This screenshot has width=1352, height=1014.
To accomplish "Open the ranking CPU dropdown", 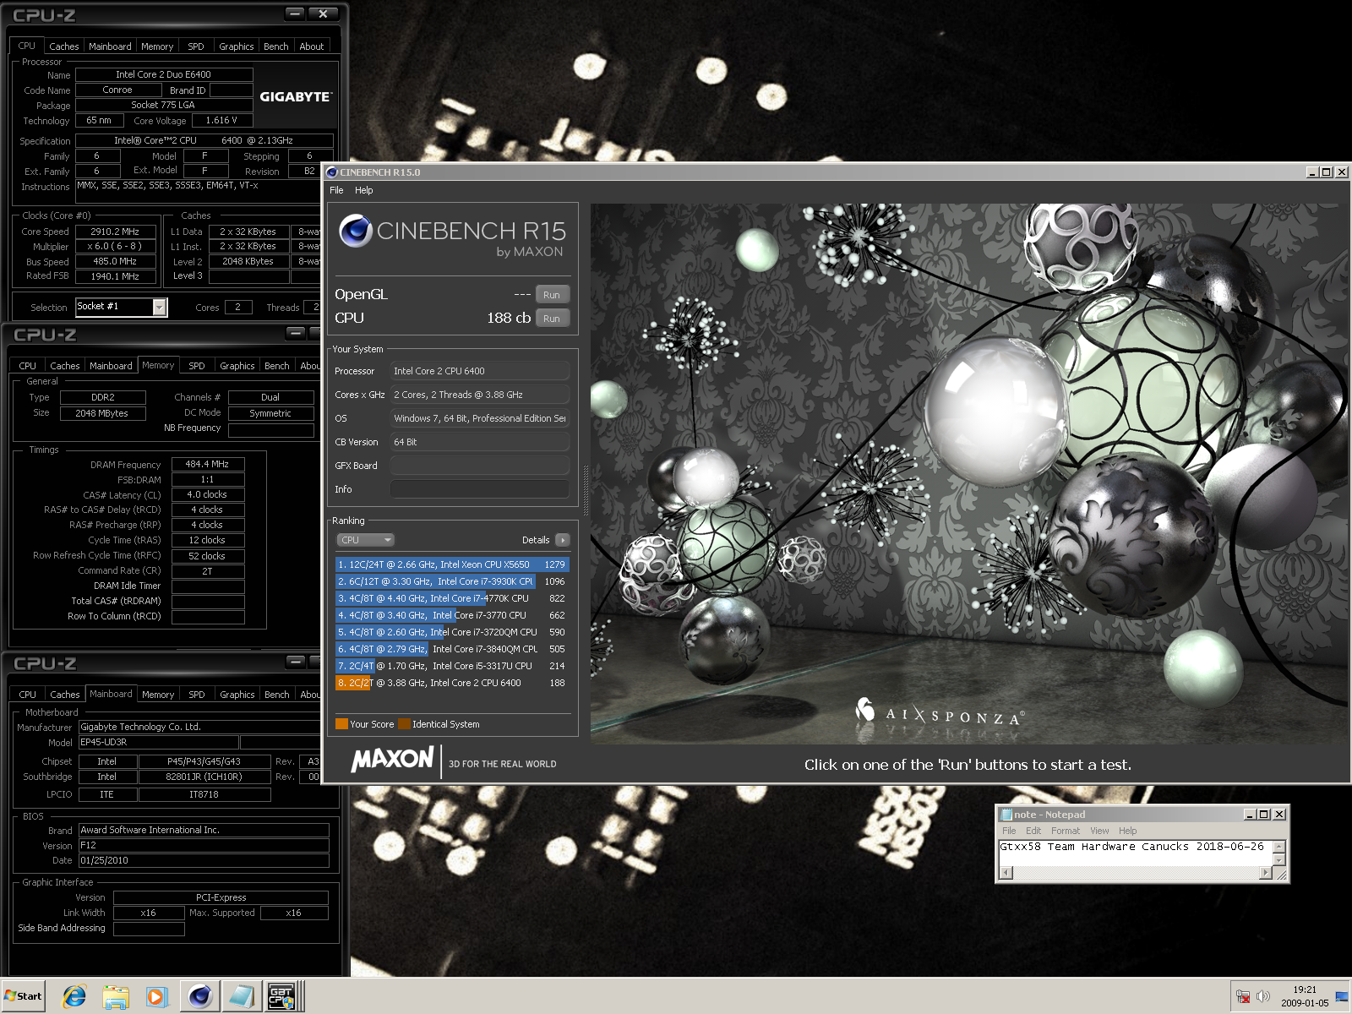I will (x=366, y=540).
